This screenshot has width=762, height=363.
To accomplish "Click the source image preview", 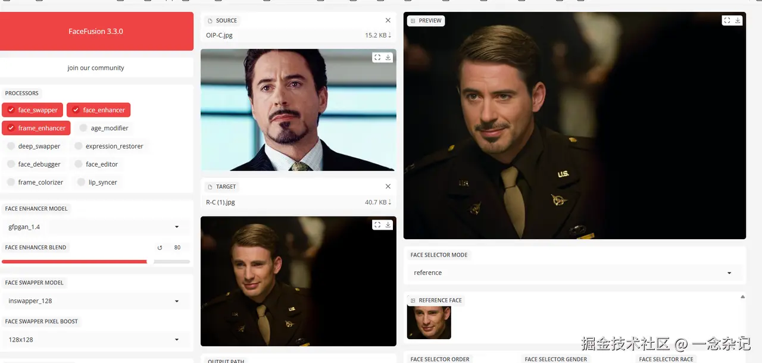I will point(298,110).
